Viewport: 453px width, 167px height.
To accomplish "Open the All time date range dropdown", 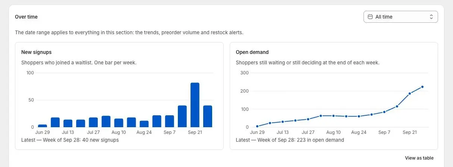I will 400,17.
